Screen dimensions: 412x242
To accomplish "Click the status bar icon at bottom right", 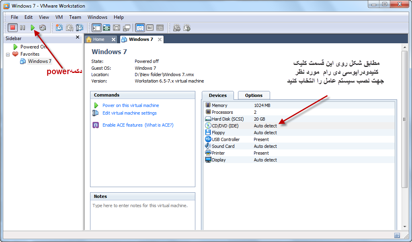I will 397,235.
